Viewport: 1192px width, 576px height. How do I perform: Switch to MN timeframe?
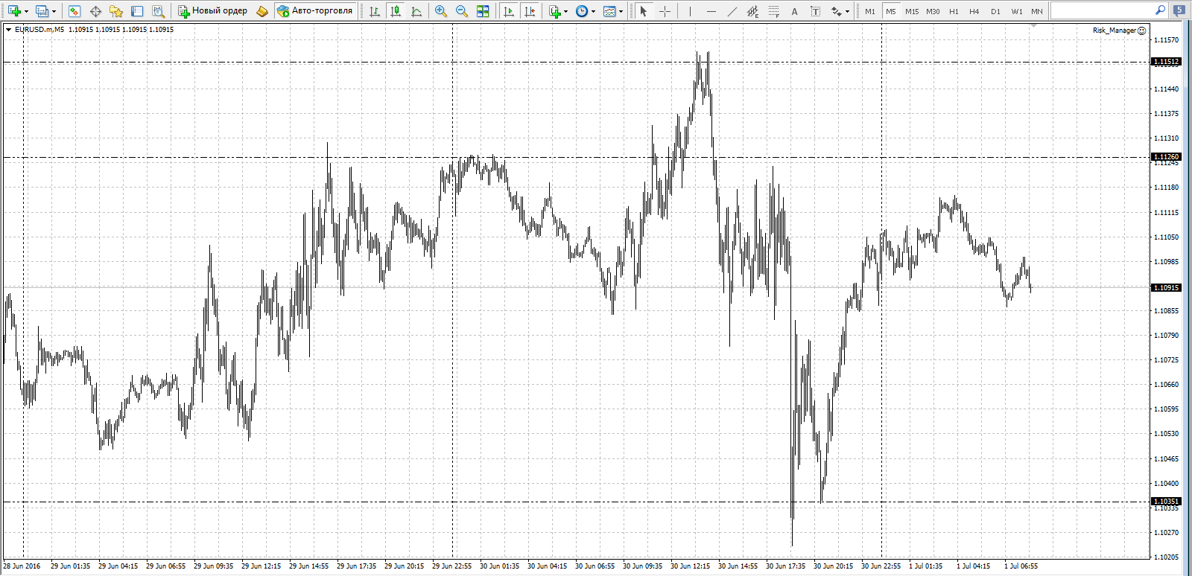pos(1037,11)
